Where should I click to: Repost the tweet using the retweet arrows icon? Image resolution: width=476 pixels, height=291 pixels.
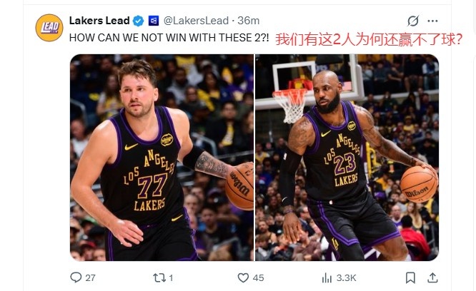(159, 277)
